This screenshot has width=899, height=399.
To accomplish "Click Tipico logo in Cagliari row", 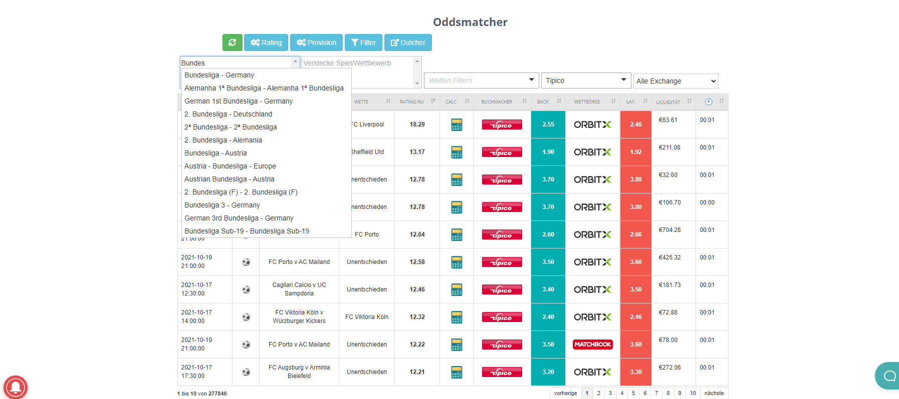I will 502,289.
